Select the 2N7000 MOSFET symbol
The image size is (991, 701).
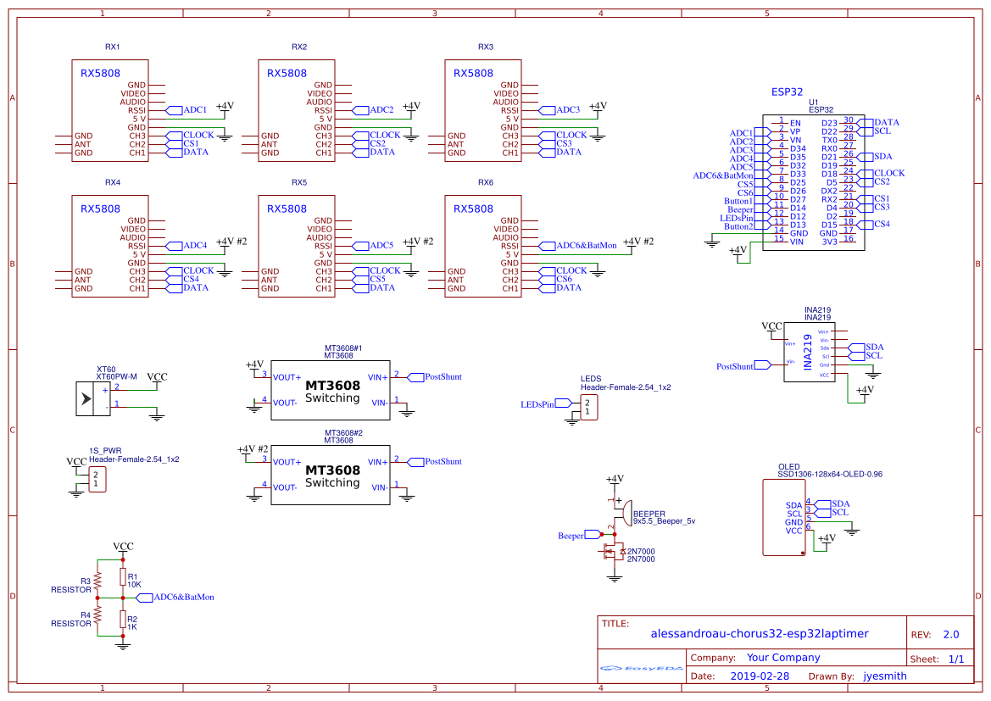(612, 553)
